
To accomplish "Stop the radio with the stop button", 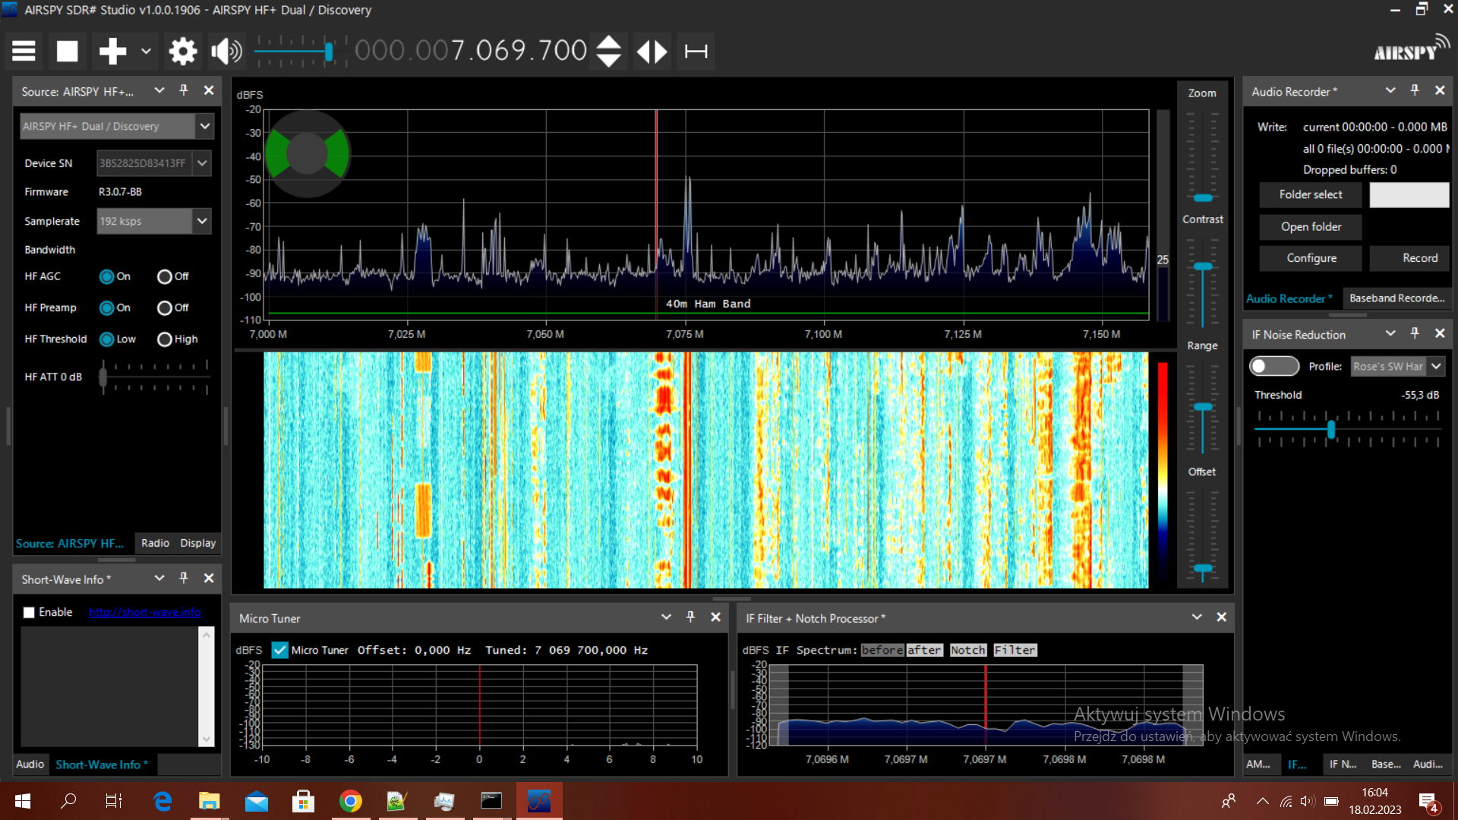I will 68,51.
